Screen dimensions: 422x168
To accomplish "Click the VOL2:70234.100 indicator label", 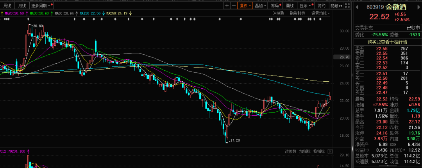I will tap(13, 152).
